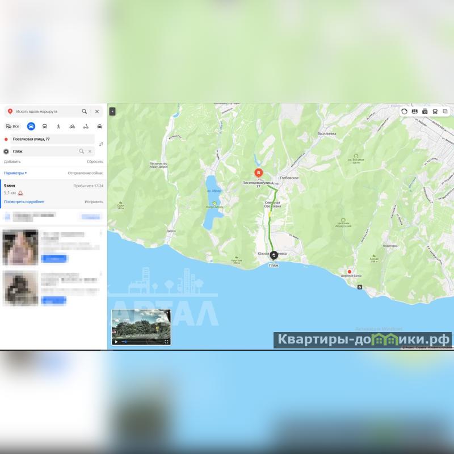Image resolution: width=454 pixels, height=454 pixels.
Task: Choose the walking route mode icon
Action: 58,126
